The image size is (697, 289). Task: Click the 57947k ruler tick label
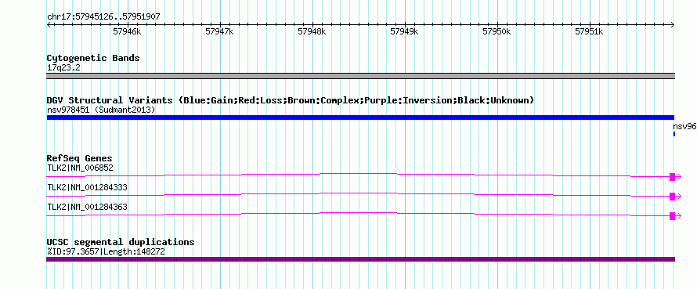(219, 31)
